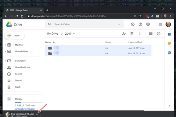176x117 pixels.
Task: Open the more actions three-dot menu
Action: [x=140, y=34]
